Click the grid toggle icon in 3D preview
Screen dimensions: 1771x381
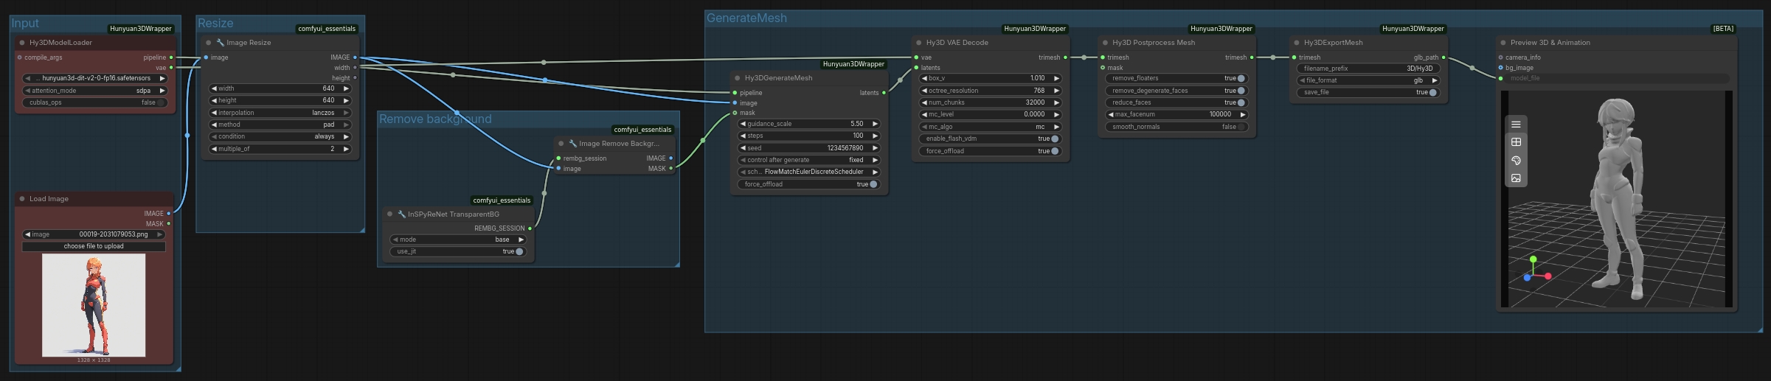click(1516, 142)
